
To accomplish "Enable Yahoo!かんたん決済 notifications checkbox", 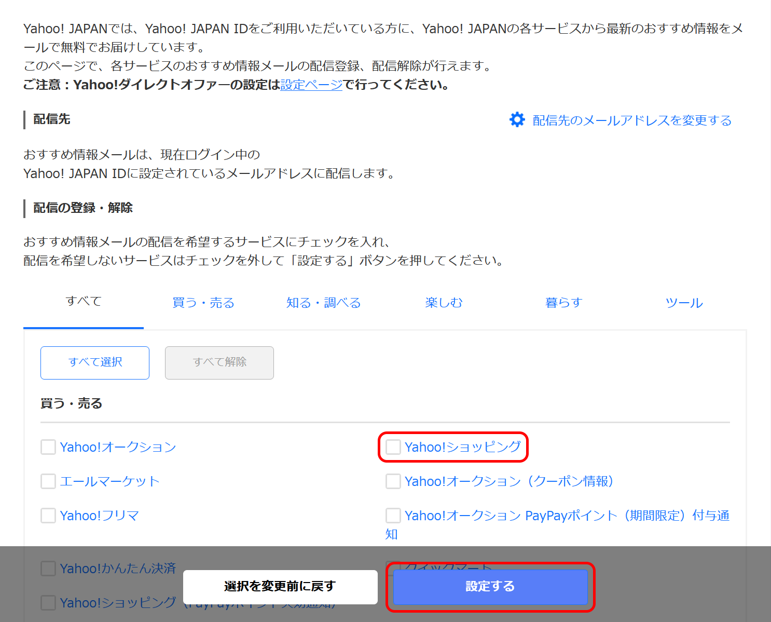I will 48,569.
